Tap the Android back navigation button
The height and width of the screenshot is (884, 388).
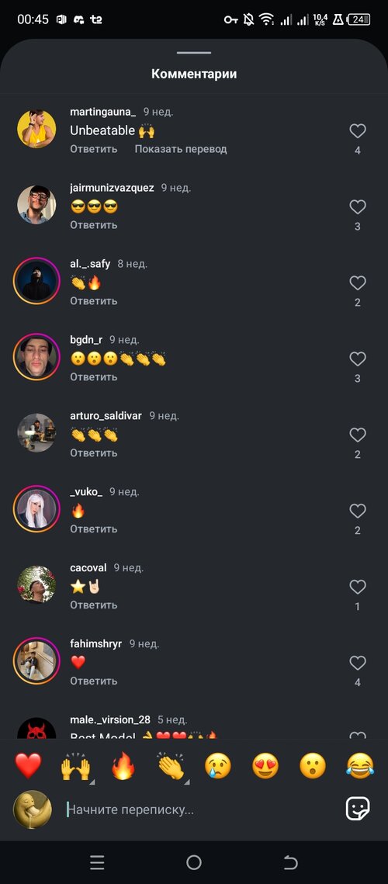(290, 862)
